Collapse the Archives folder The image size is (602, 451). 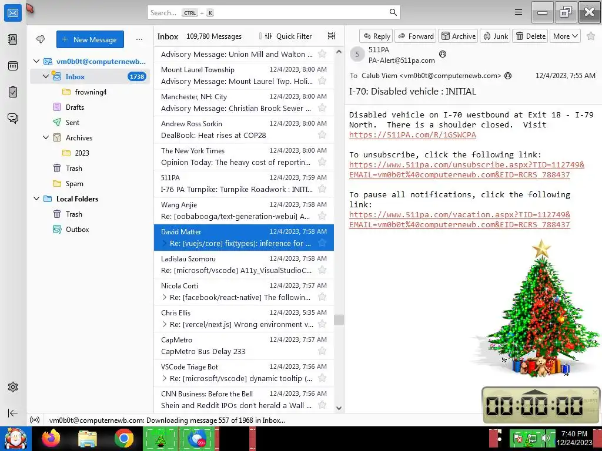(46, 137)
